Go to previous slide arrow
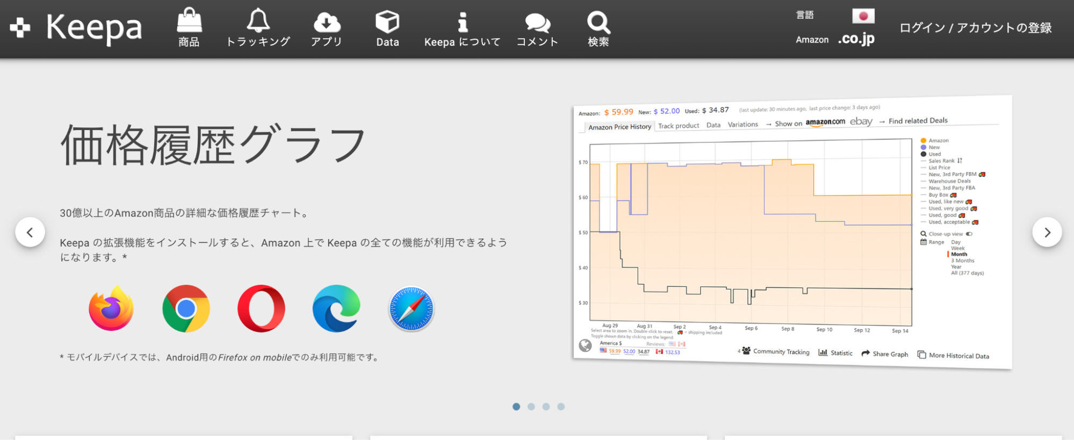The width and height of the screenshot is (1074, 440). coord(30,232)
